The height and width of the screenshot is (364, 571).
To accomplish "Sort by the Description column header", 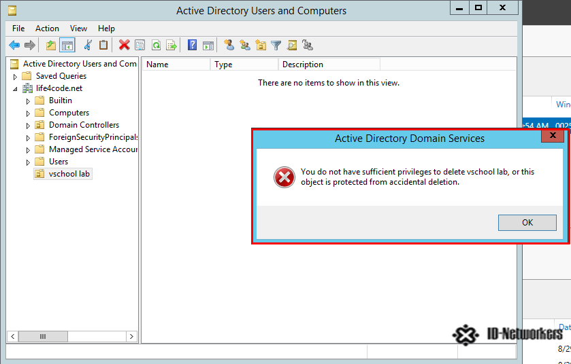I will click(329, 65).
